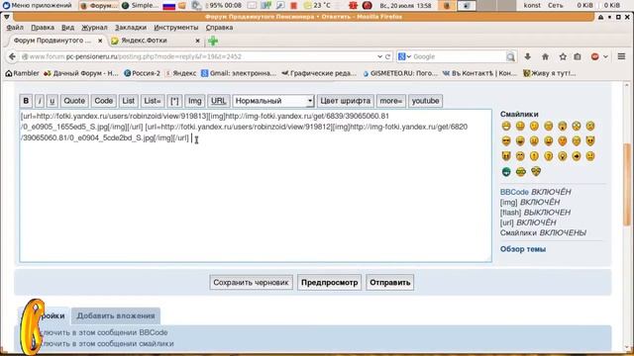Open the Вид menu
The width and height of the screenshot is (634, 356).
67,28
